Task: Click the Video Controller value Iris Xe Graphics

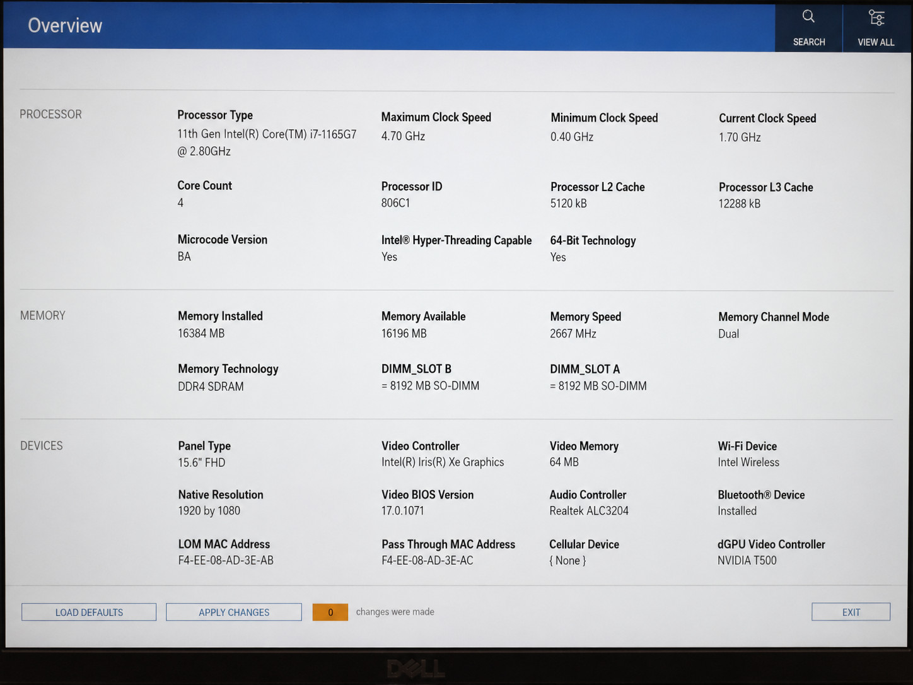Action: tap(443, 462)
